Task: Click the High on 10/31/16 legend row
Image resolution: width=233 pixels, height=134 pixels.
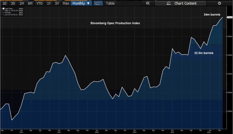Action: [x=14, y=11]
